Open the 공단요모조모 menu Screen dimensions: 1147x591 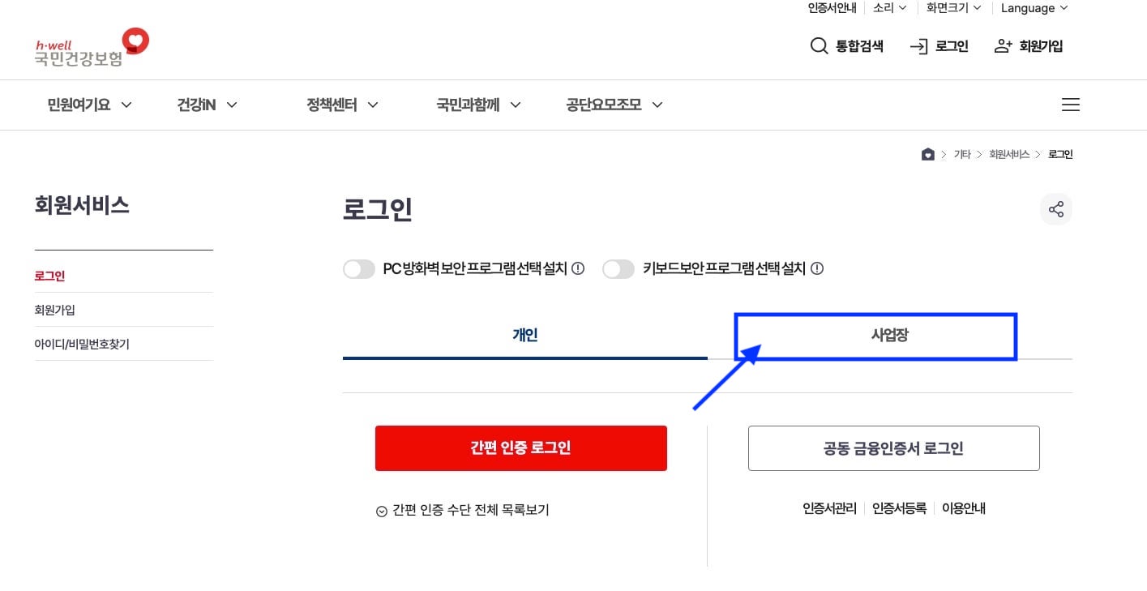tap(614, 105)
